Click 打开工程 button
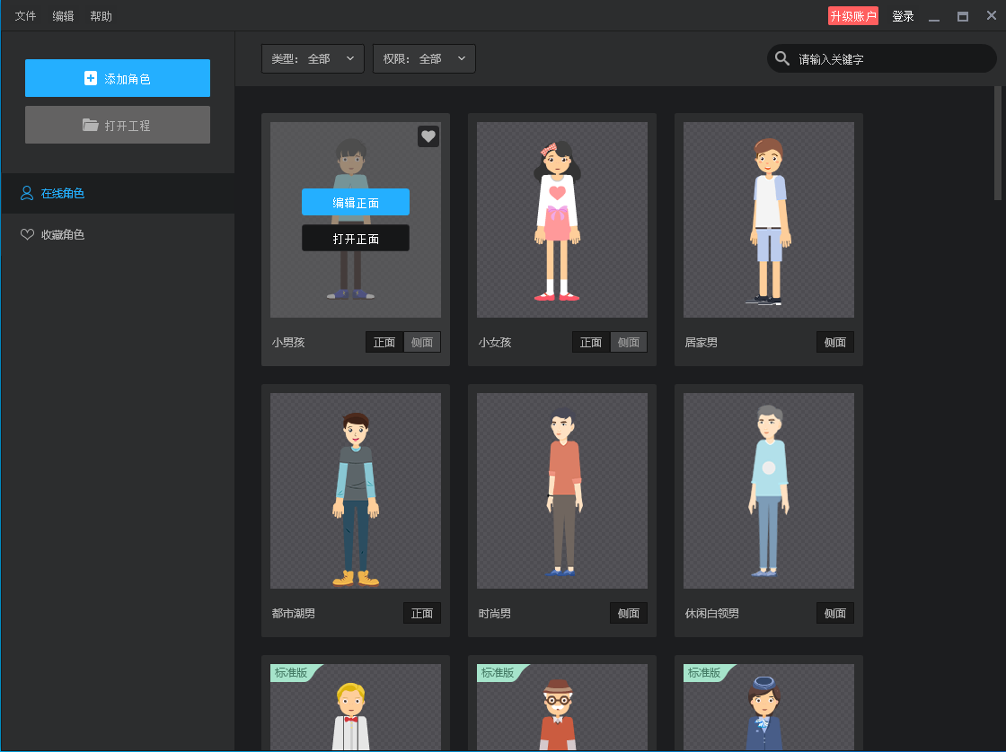This screenshot has height=752, width=1006. click(118, 125)
